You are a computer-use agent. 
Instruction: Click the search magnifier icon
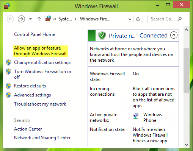point(179,19)
